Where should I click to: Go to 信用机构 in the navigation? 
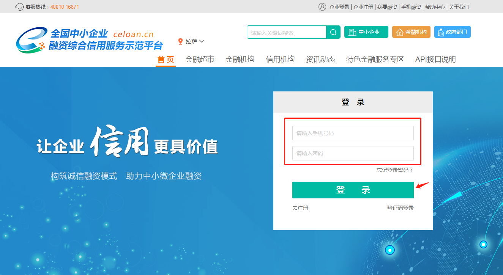coord(280,59)
